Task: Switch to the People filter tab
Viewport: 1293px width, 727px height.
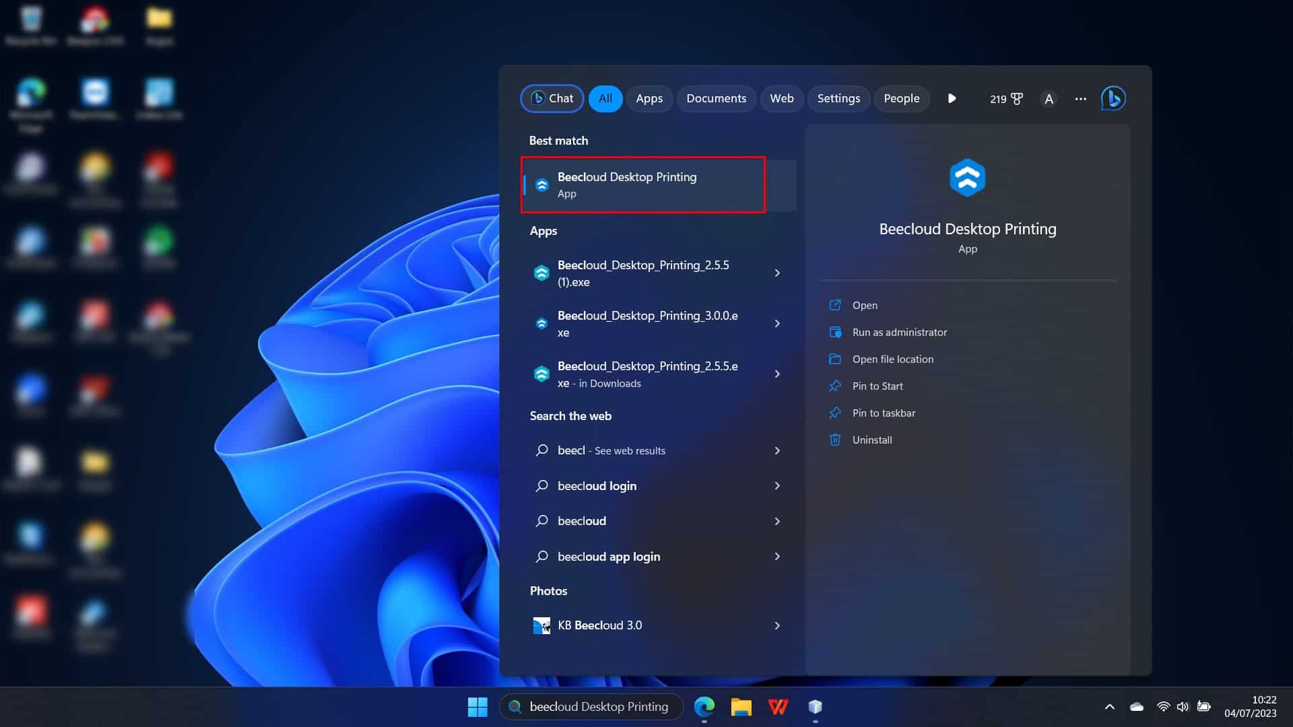Action: coord(901,98)
